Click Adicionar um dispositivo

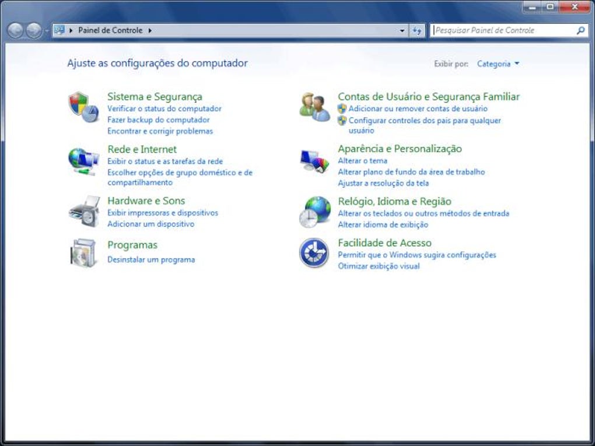(x=150, y=224)
